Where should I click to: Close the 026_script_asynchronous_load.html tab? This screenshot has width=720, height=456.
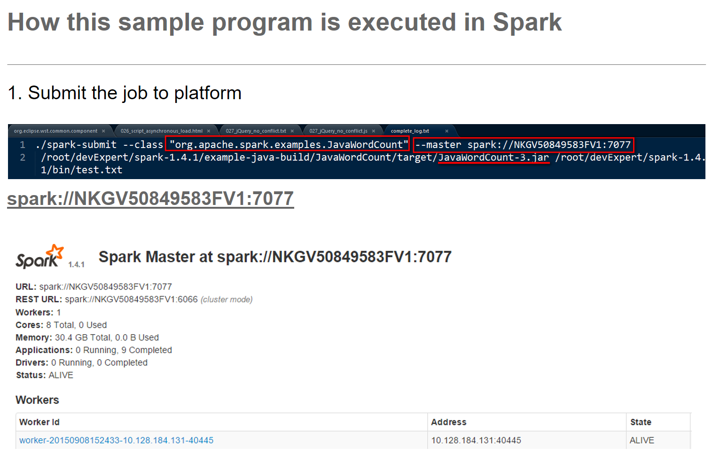pyautogui.click(x=209, y=131)
